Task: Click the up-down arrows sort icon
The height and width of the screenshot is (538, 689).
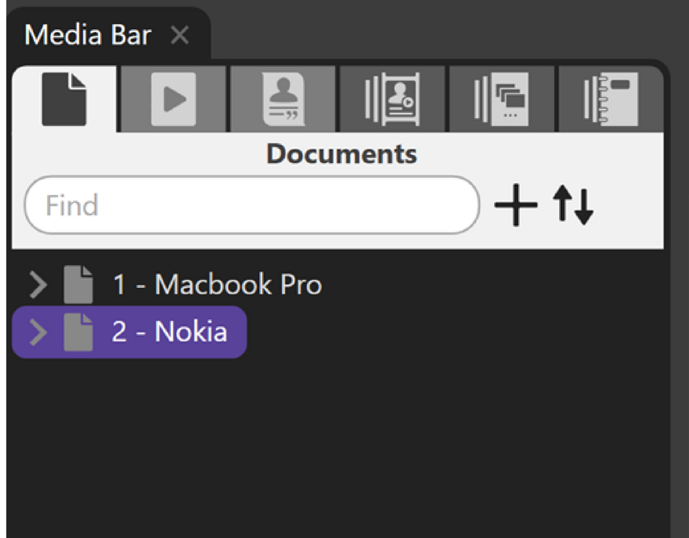Action: (573, 205)
